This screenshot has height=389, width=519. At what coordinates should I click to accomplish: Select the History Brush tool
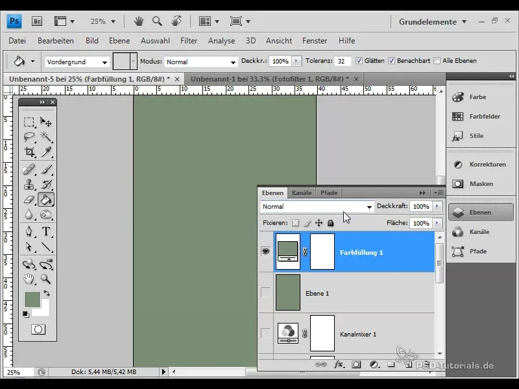pyautogui.click(x=45, y=185)
